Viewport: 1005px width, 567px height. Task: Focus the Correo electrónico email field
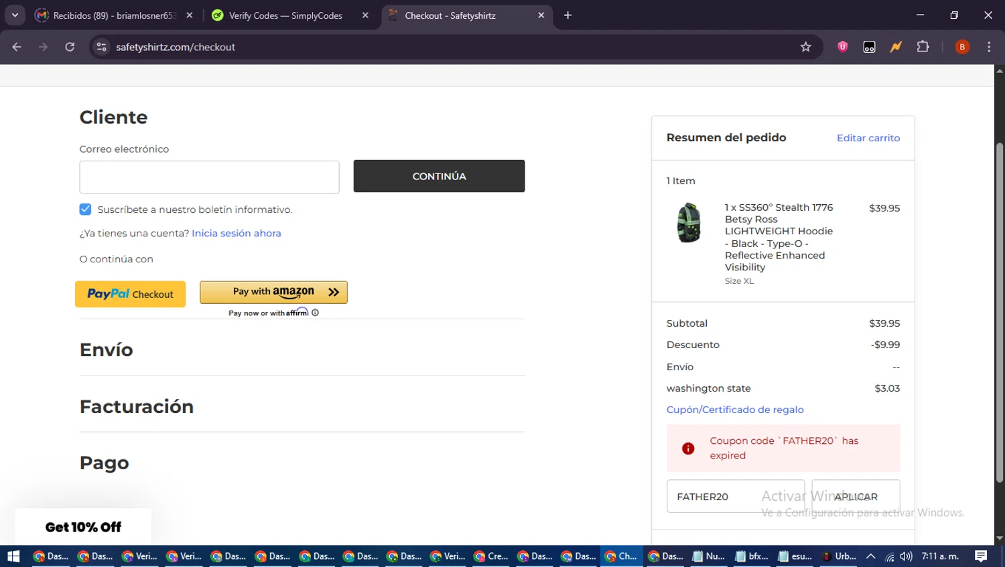(x=209, y=177)
